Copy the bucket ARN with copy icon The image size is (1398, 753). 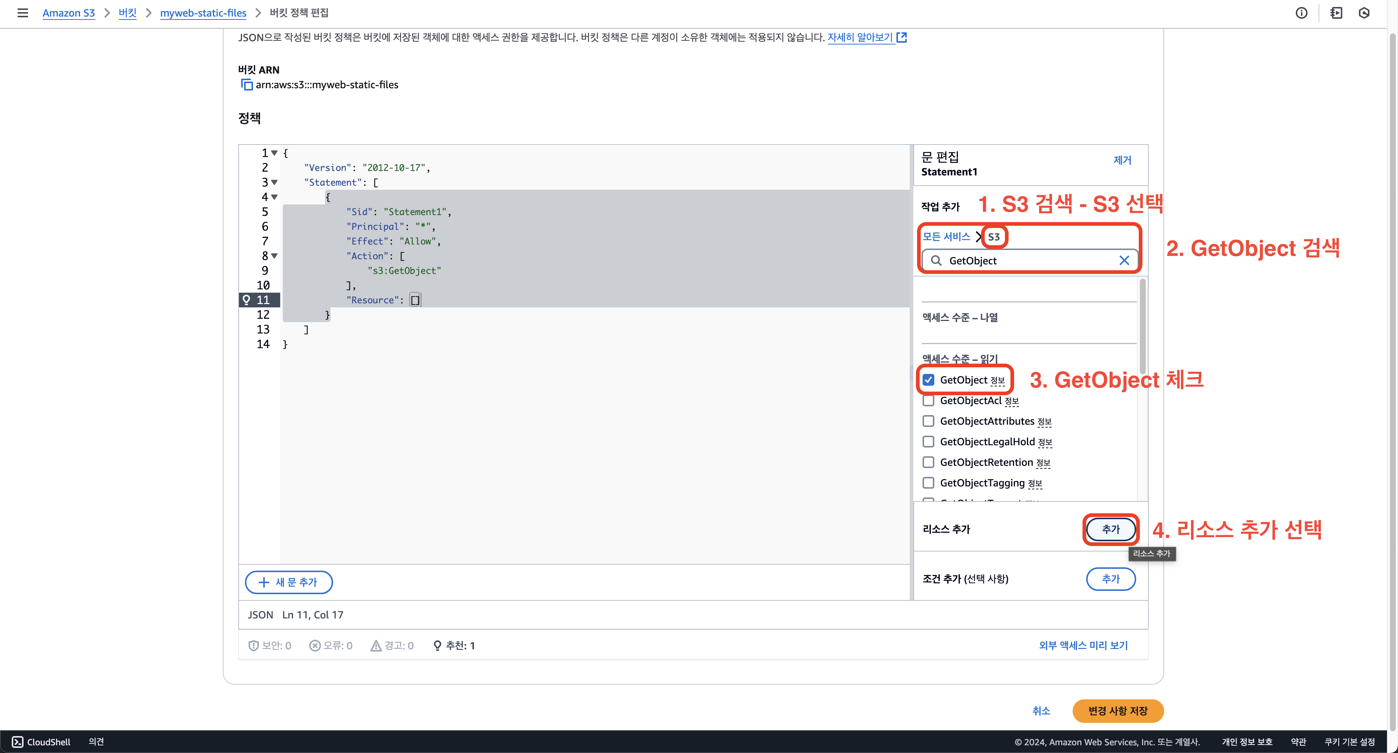[x=246, y=85]
